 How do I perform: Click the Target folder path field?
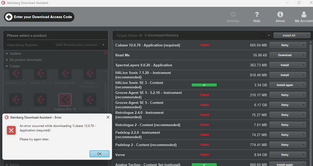(x=202, y=35)
